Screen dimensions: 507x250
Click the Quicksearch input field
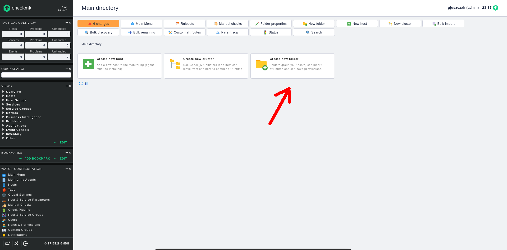click(36, 75)
